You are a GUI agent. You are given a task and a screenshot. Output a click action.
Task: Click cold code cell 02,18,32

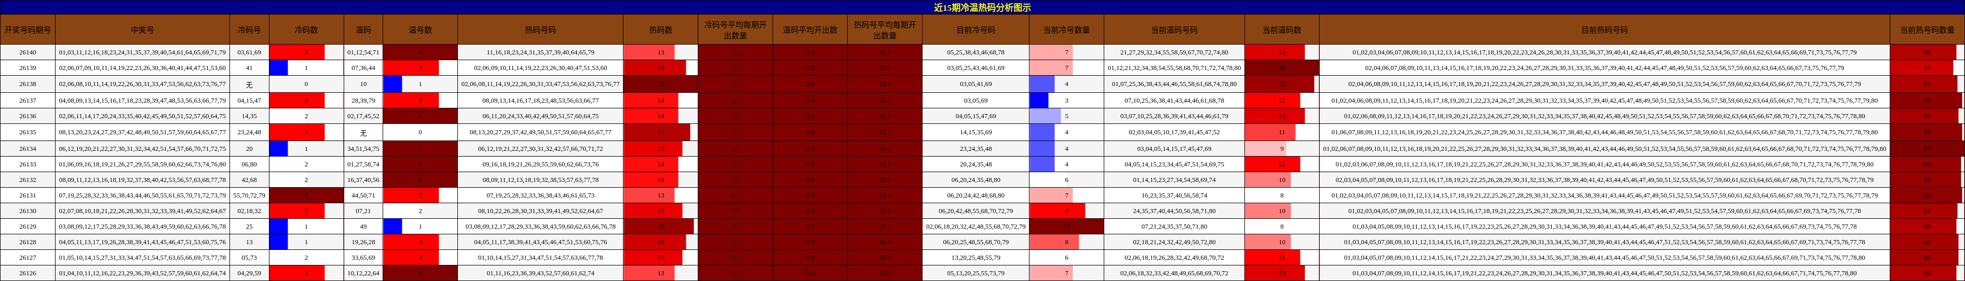(249, 210)
